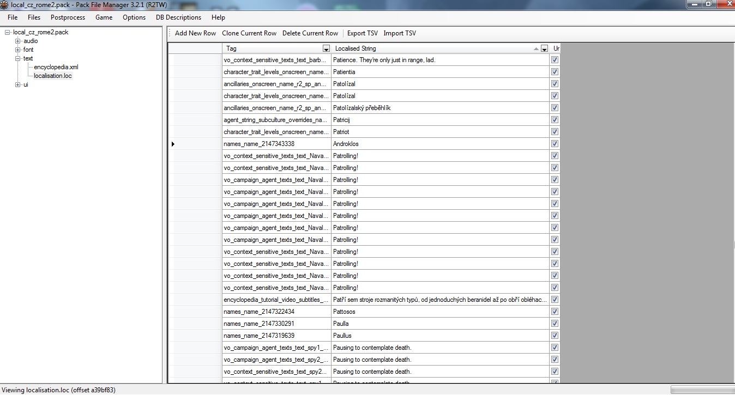
Task: Click Export TSV button
Action: pyautogui.click(x=362, y=33)
